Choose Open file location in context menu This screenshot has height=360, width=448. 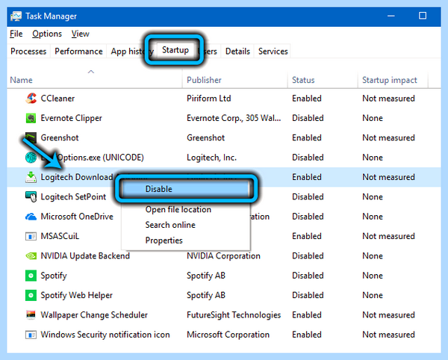186,209
